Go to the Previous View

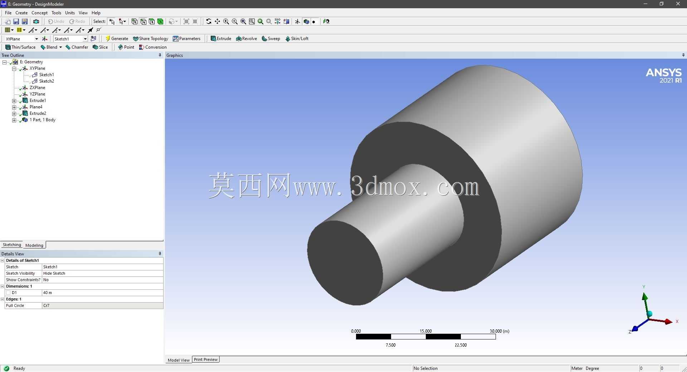click(260, 21)
